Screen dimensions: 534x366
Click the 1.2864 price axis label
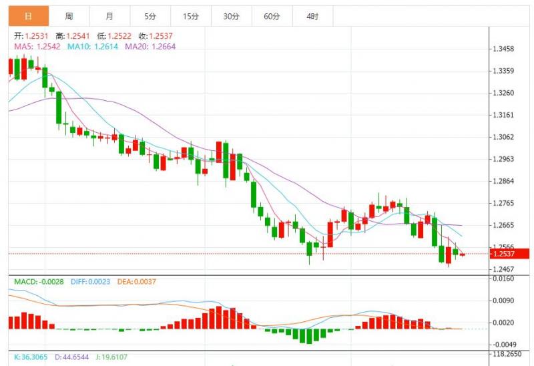tap(503, 181)
